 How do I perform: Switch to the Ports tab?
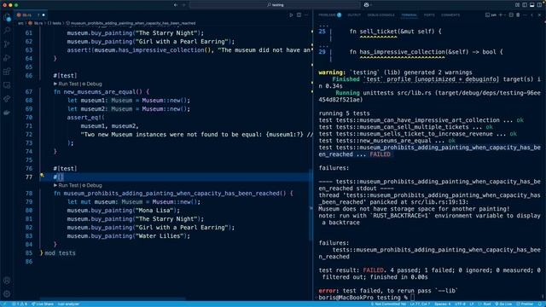(429, 15)
